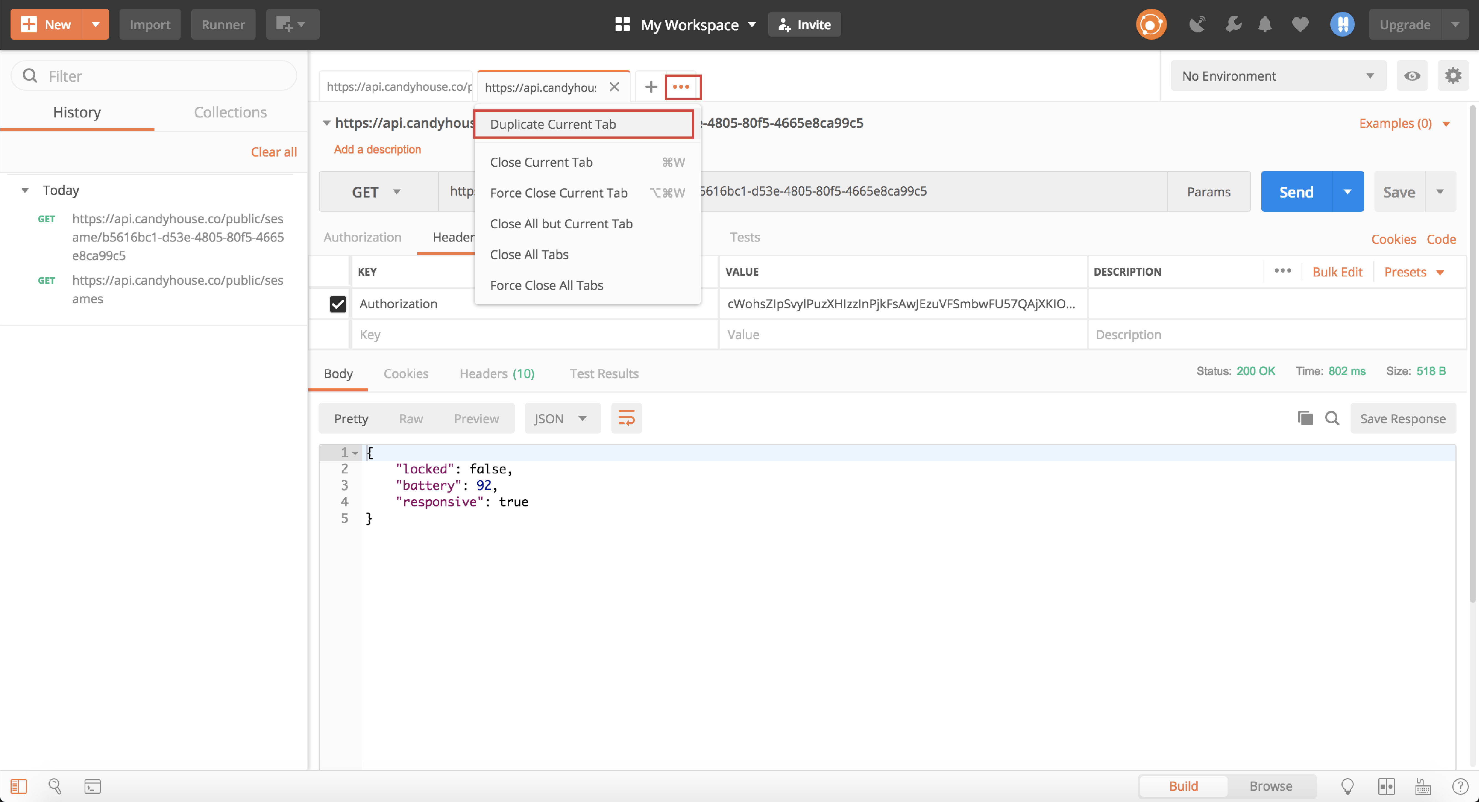Open the Runner
Screen dimensions: 1479x802
[223, 25]
